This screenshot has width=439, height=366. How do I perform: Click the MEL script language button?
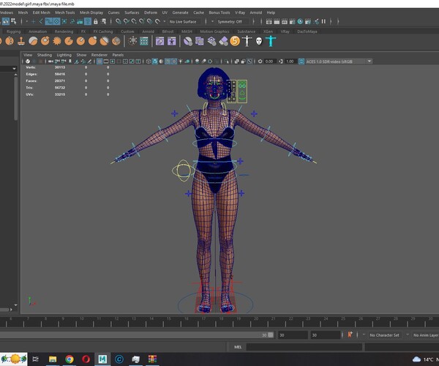point(238,347)
